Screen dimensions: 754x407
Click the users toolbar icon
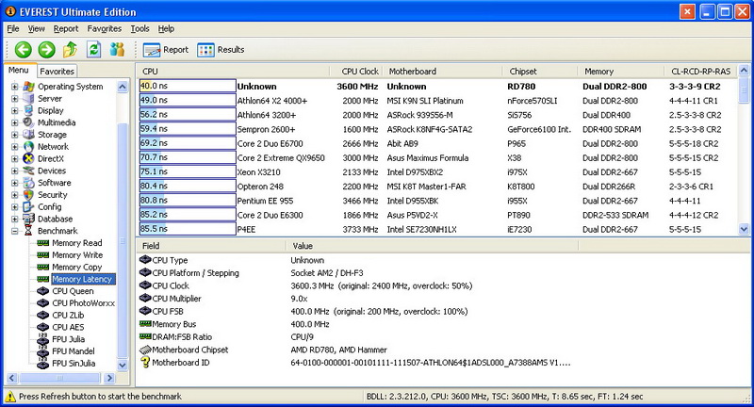117,49
